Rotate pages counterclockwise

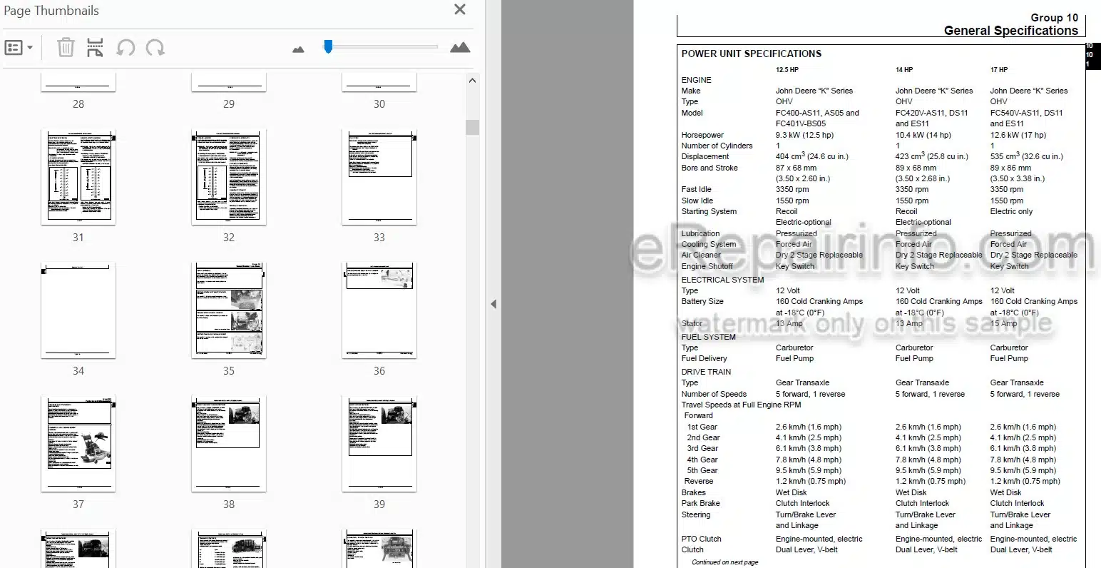[126, 48]
